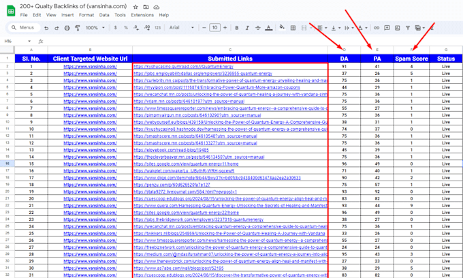
Task: Open the Help menu
Action: [164, 15]
